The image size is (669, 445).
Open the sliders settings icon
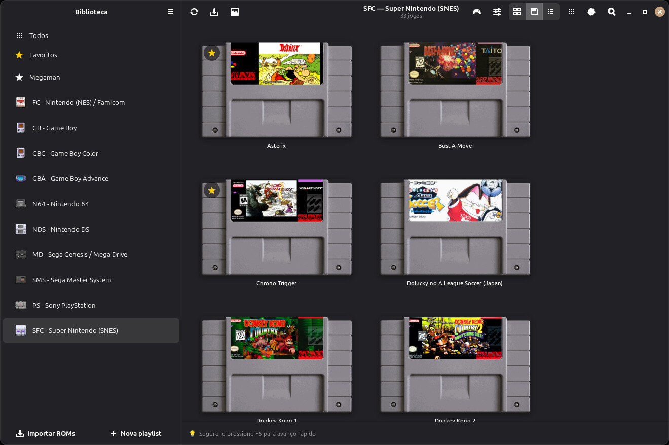[497, 12]
